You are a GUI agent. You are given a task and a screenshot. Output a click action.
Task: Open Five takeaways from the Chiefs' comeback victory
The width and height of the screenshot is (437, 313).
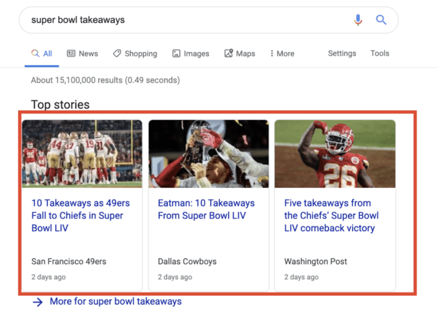tap(331, 216)
